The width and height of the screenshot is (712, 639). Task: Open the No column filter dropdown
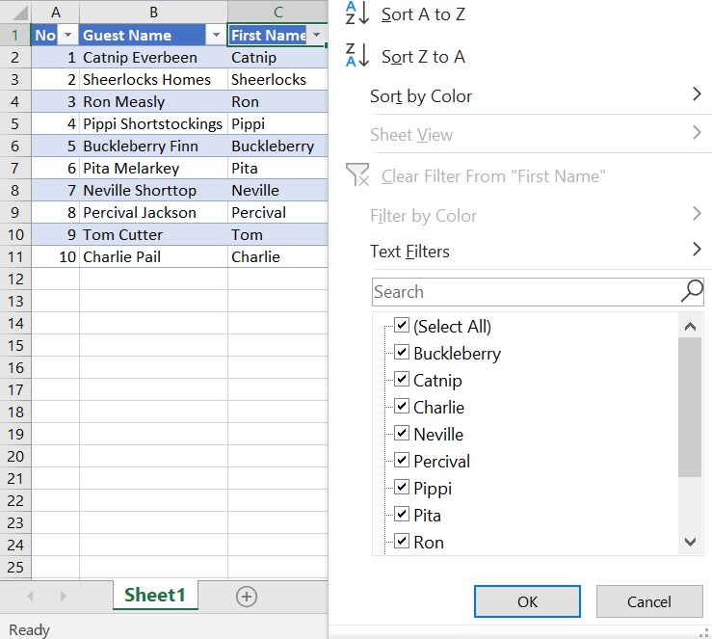point(67,36)
